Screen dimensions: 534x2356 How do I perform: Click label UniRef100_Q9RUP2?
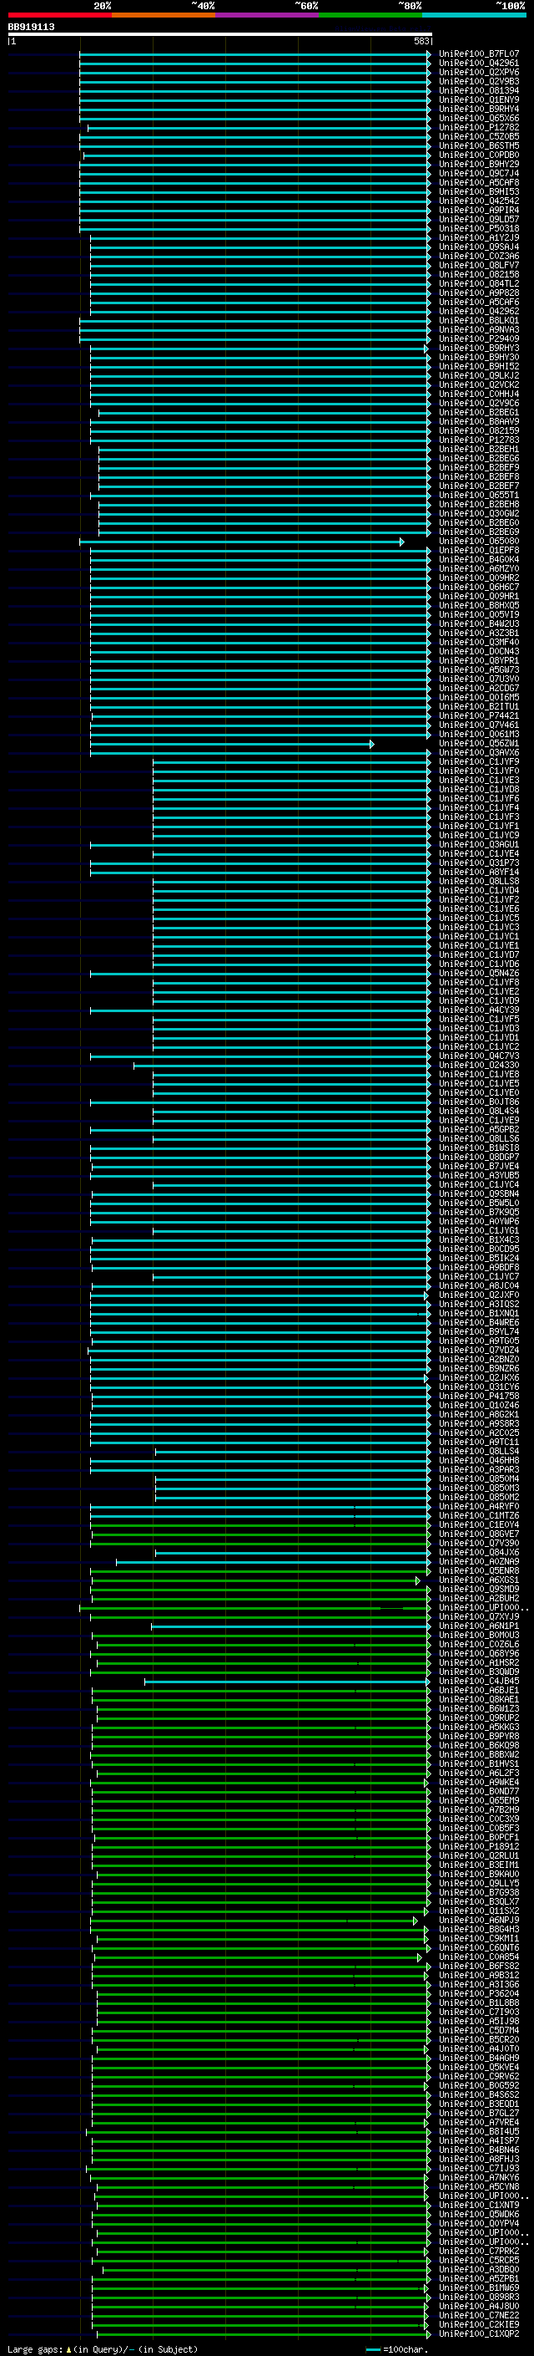tap(479, 1717)
